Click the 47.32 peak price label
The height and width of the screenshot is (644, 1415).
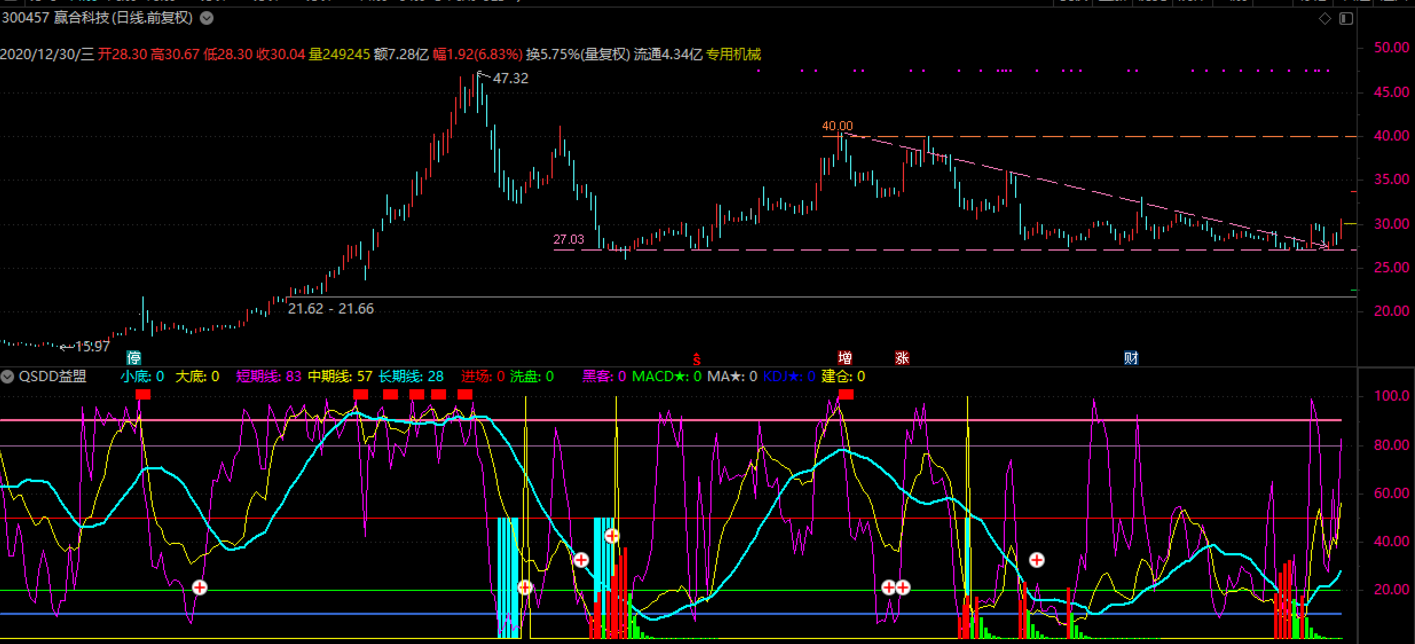coord(510,79)
